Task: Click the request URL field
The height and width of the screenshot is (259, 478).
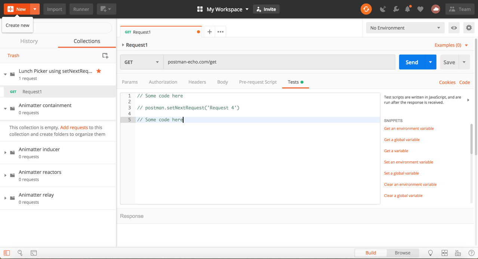Action: click(279, 62)
